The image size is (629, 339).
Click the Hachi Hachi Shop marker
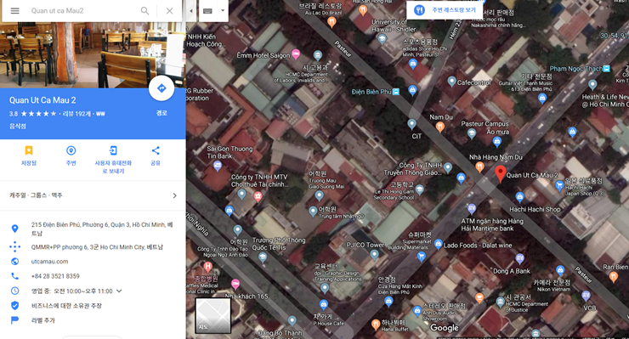point(520,196)
